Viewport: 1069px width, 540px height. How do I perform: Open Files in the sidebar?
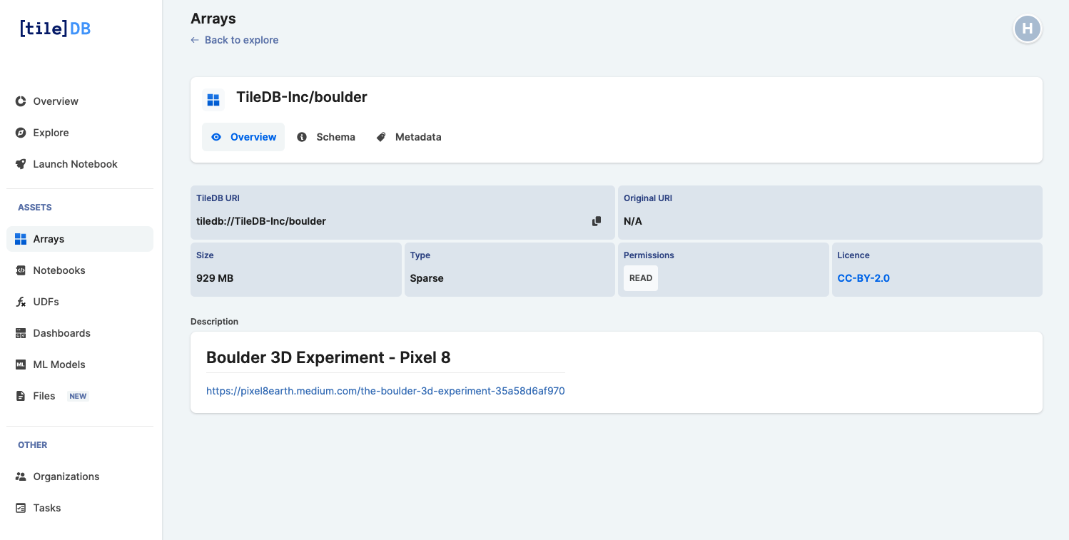point(44,396)
